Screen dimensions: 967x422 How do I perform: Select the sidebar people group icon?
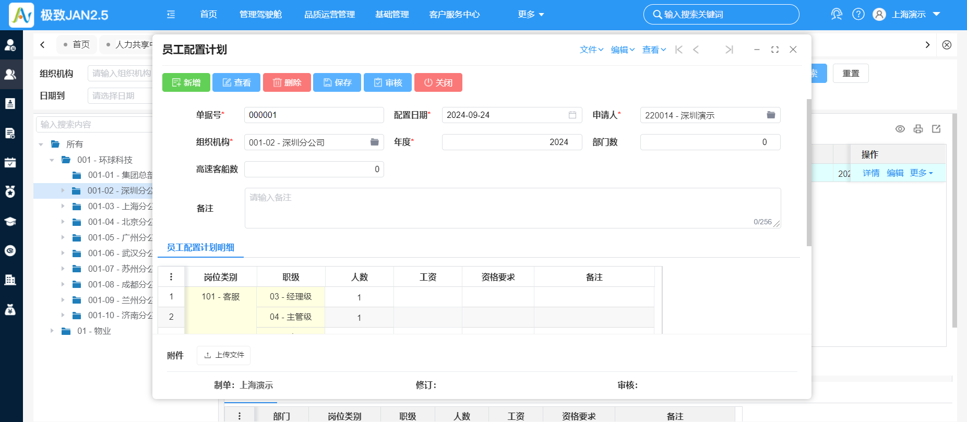[10, 74]
